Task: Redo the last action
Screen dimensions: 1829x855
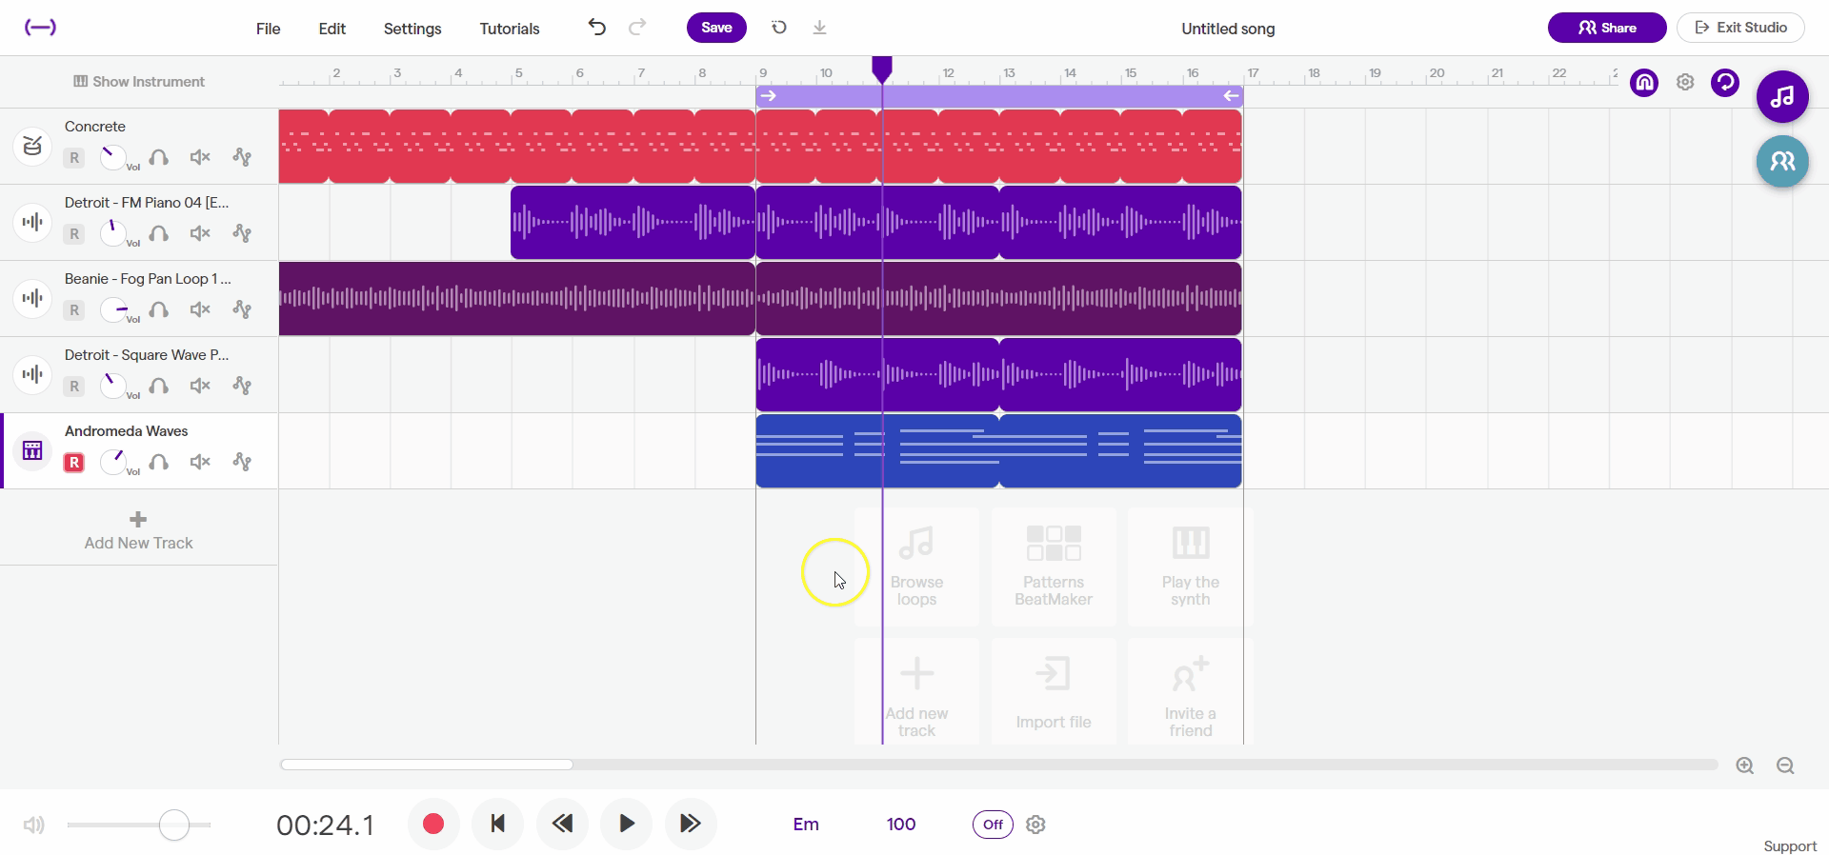Action: coord(637,28)
